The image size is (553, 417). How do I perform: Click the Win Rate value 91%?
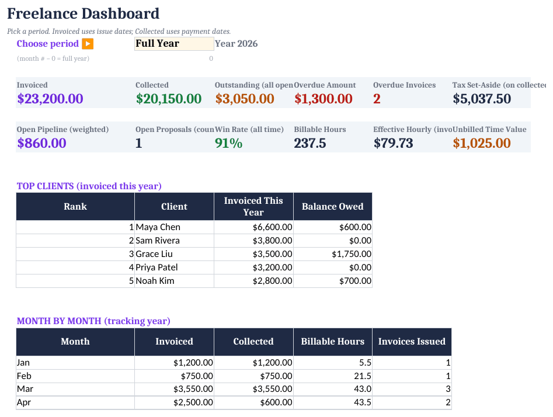(x=228, y=143)
